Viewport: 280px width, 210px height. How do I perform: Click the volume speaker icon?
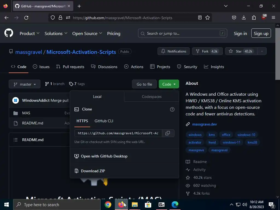coord(245,205)
